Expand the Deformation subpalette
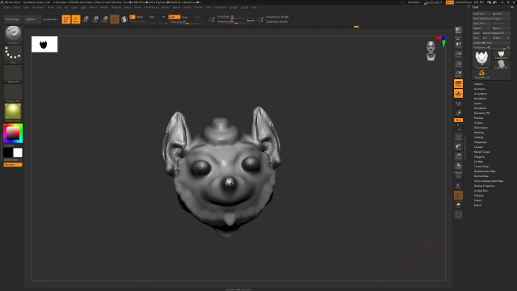The width and height of the screenshot is (517, 291). coord(481,128)
